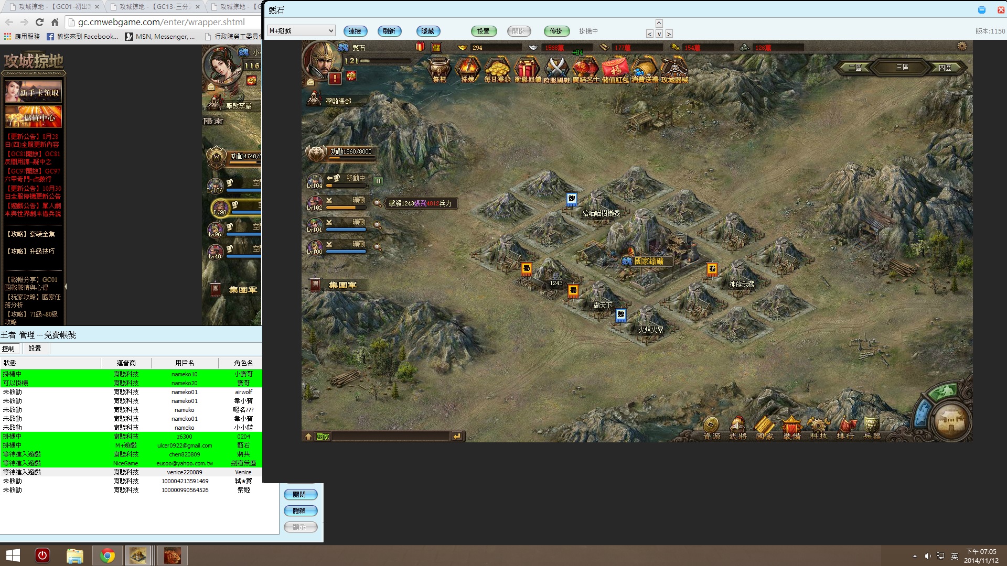
Task: Click the left arrow direction button
Action: click(x=650, y=34)
